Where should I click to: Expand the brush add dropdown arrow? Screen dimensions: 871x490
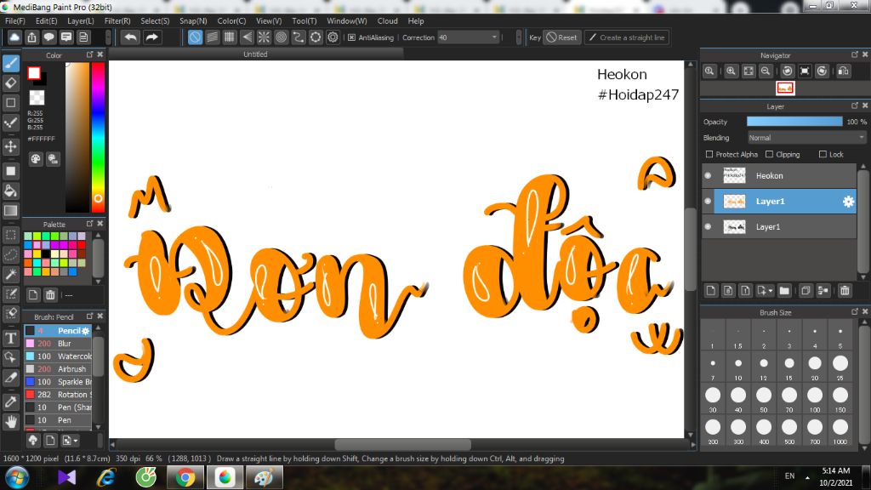[x=76, y=441]
